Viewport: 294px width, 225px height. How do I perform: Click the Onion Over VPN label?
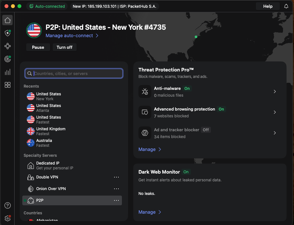(51, 189)
